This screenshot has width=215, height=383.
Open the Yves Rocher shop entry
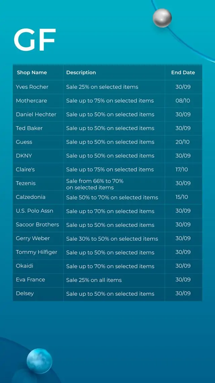pyautogui.click(x=32, y=87)
